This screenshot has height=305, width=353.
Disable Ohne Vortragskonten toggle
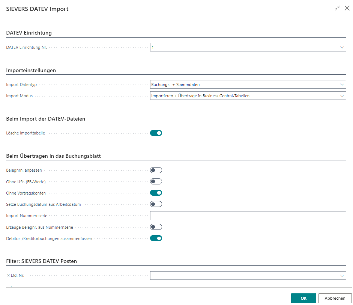click(x=156, y=193)
